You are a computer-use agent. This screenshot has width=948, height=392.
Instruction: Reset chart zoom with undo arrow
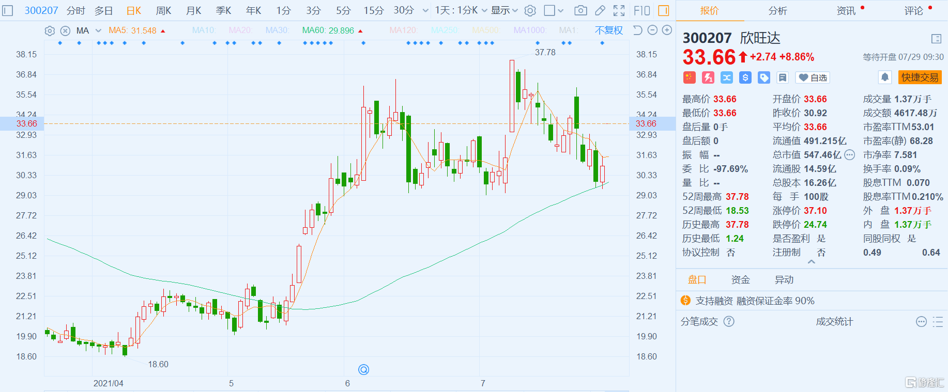637,30
